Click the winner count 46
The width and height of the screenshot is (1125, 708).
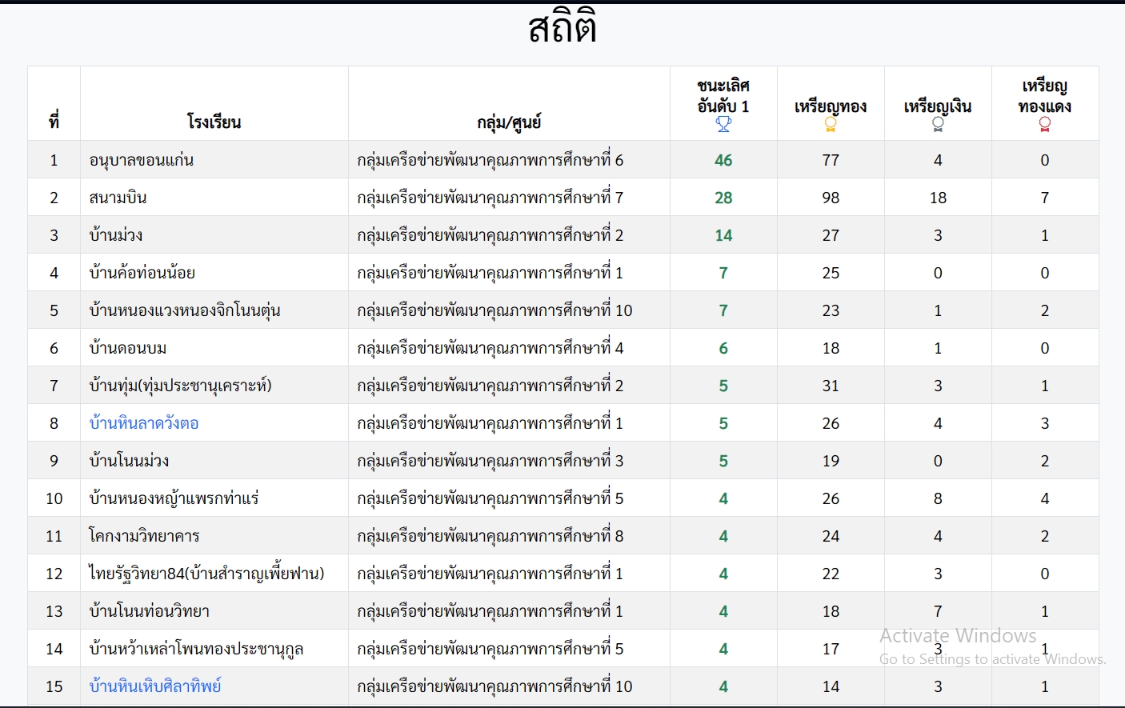coord(723,160)
